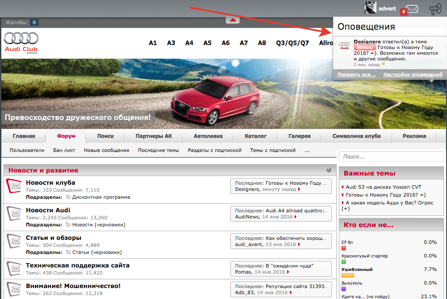Jump to last post by audi_avant arrow

(299, 245)
